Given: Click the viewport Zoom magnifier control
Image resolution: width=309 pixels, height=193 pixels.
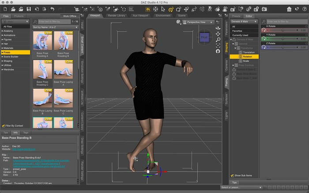Looking at the screenshot, I should [x=218, y=40].
